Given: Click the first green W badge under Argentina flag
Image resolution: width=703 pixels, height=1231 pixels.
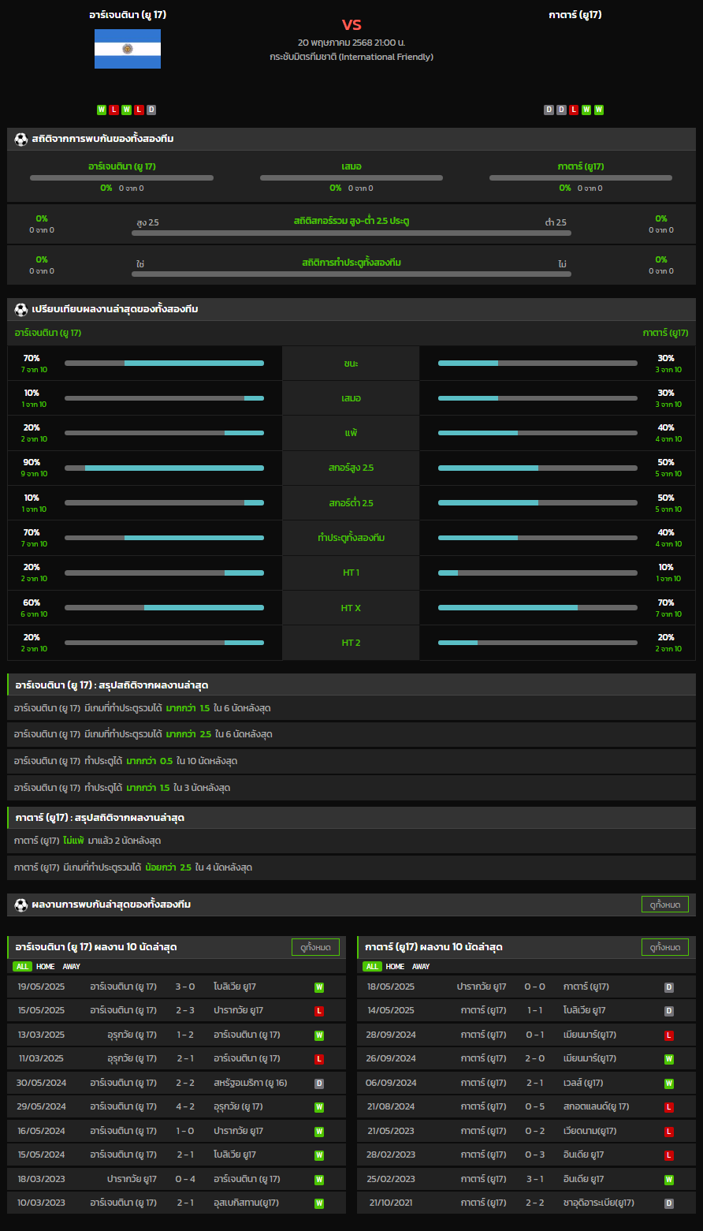Looking at the screenshot, I should (102, 110).
